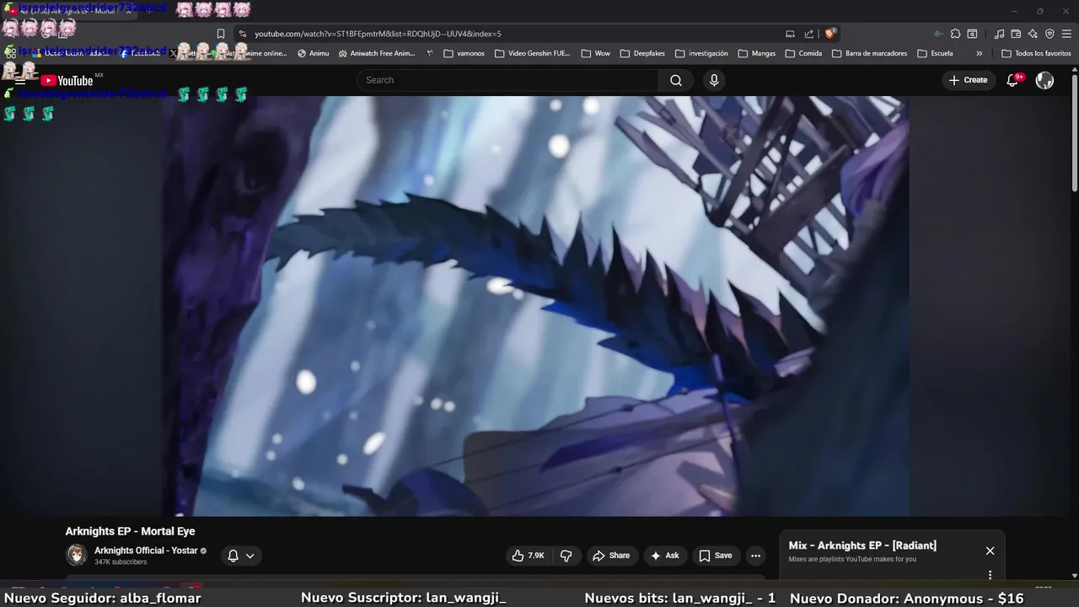
Task: Open the Wow bookmarks folder
Action: pyautogui.click(x=595, y=53)
